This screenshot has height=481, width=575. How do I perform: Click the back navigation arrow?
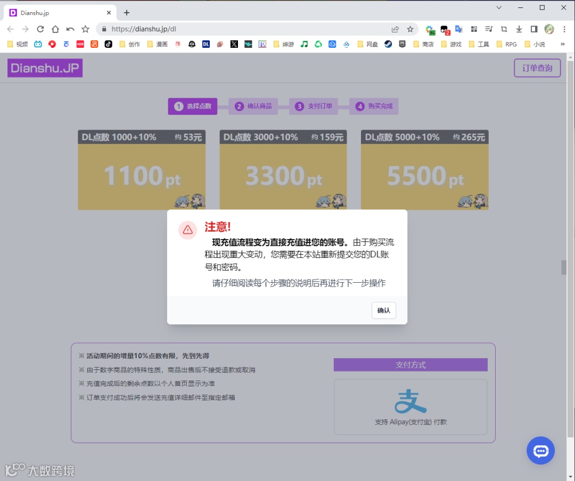click(10, 29)
